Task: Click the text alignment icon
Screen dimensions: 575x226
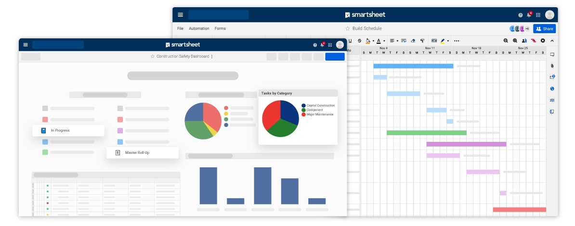Action: tap(392, 41)
